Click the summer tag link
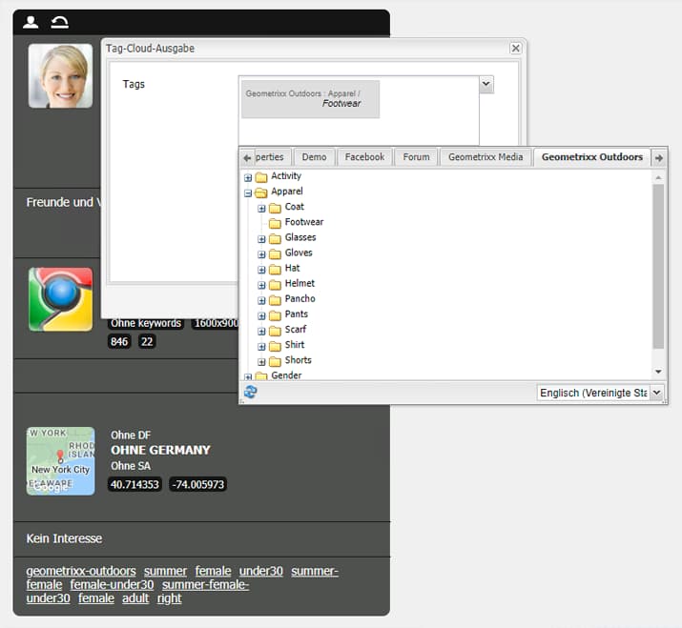The image size is (682, 628). [x=165, y=571]
